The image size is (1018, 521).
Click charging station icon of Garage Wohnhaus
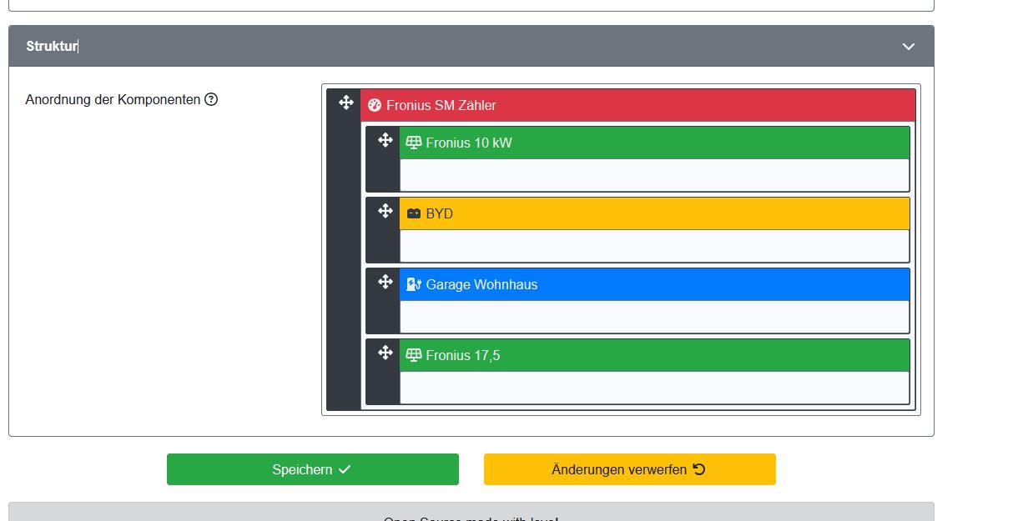pyautogui.click(x=414, y=284)
